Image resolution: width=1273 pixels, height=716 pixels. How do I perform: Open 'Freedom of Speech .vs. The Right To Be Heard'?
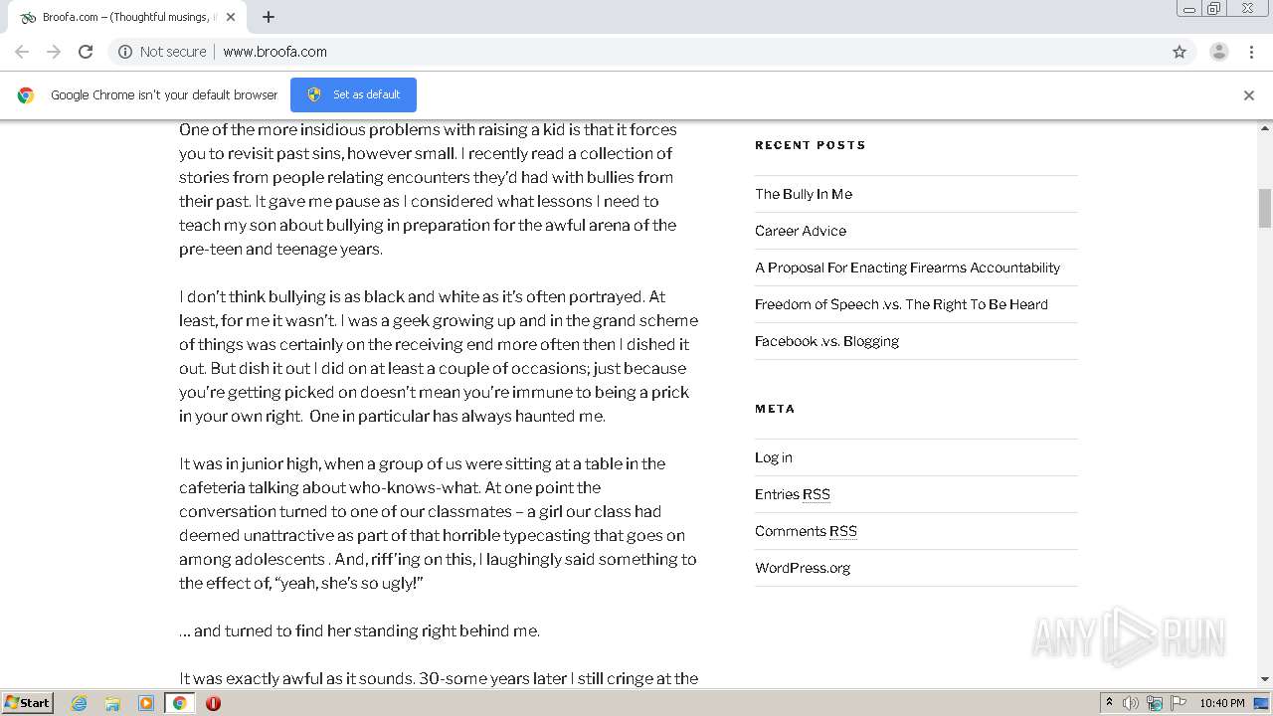pos(901,304)
